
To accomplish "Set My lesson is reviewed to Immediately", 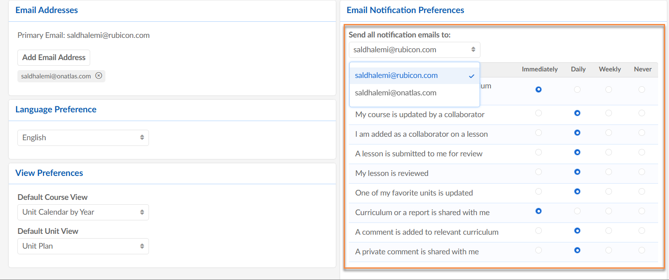I will [x=539, y=172].
